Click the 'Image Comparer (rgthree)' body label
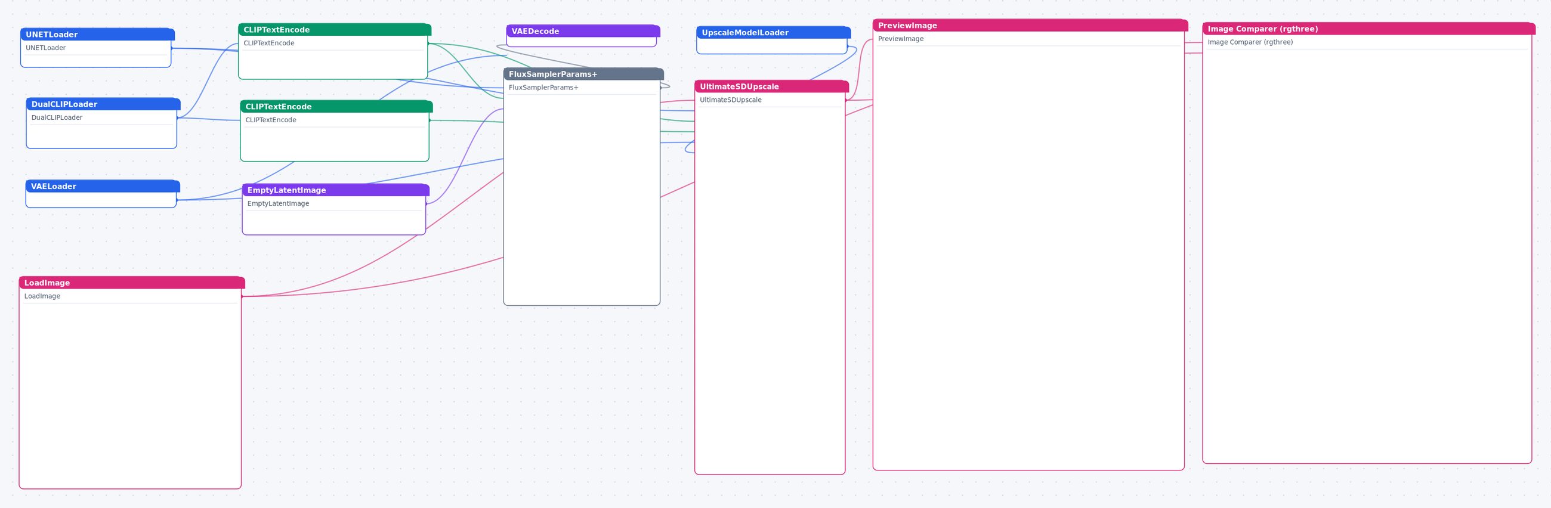1551x508 pixels. [x=1250, y=42]
